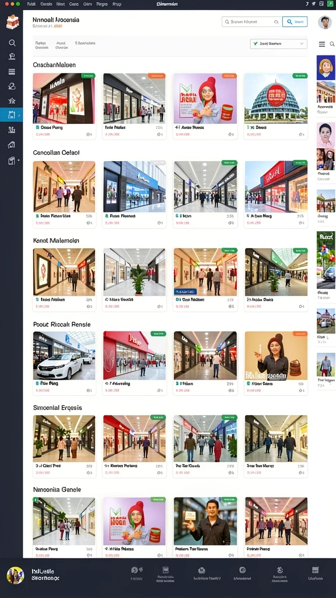Open the search icon in the left sidebar
Image resolution: width=336 pixels, height=598 pixels.
click(12, 43)
